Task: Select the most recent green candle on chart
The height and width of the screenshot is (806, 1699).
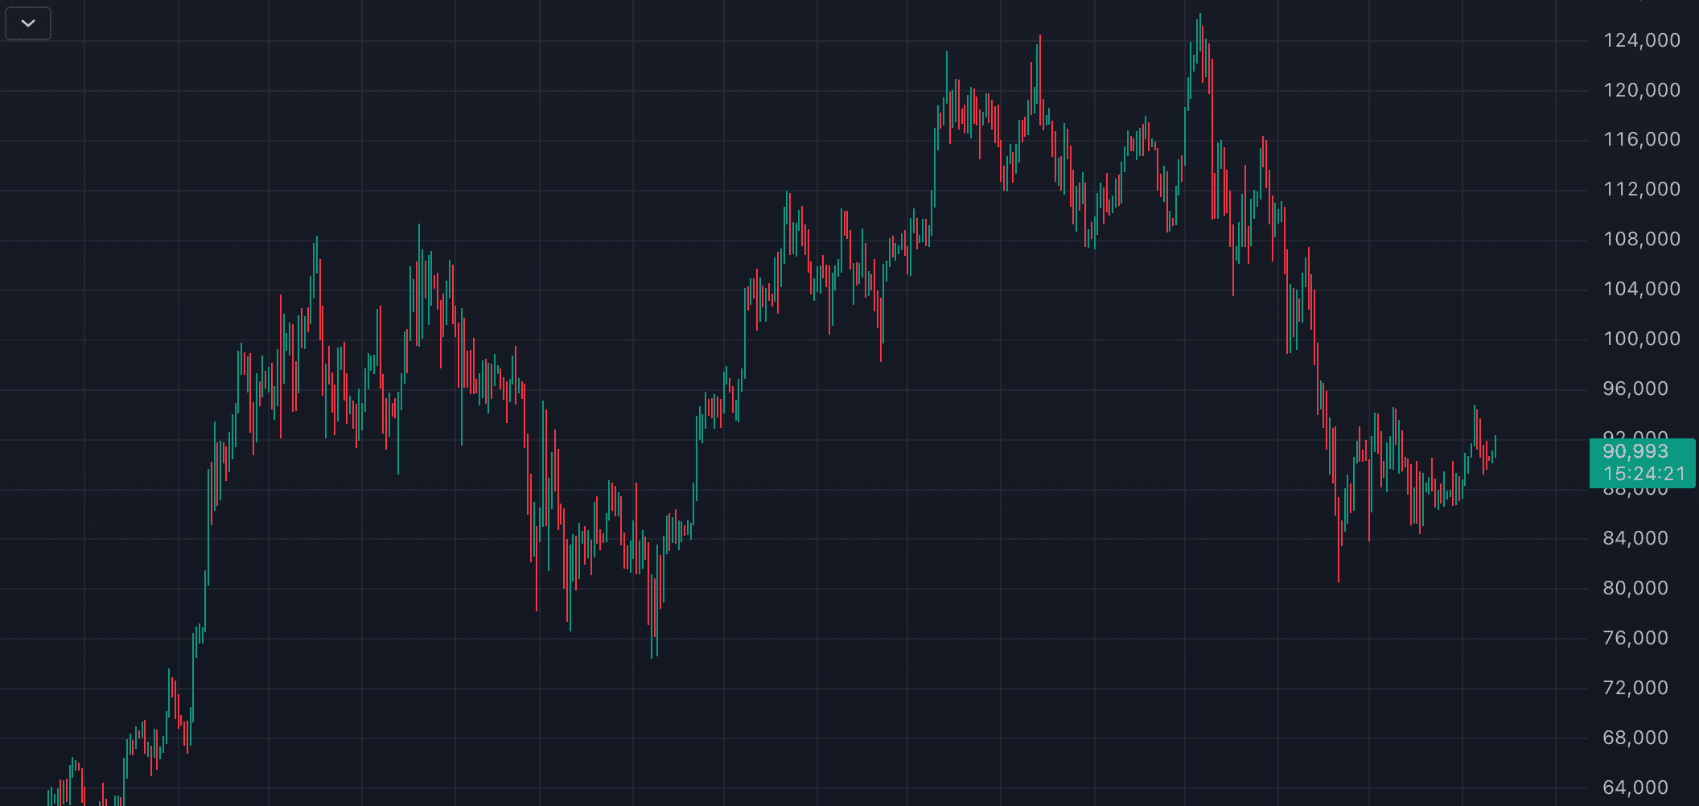Action: [x=1495, y=447]
